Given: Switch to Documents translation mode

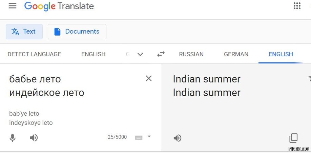Looking at the screenshot, I should (x=77, y=32).
